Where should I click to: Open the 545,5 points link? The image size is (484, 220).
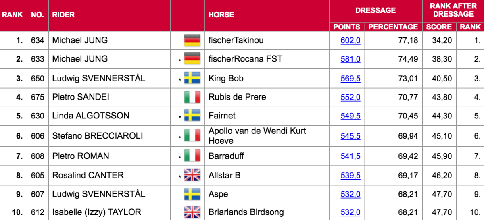point(350,136)
